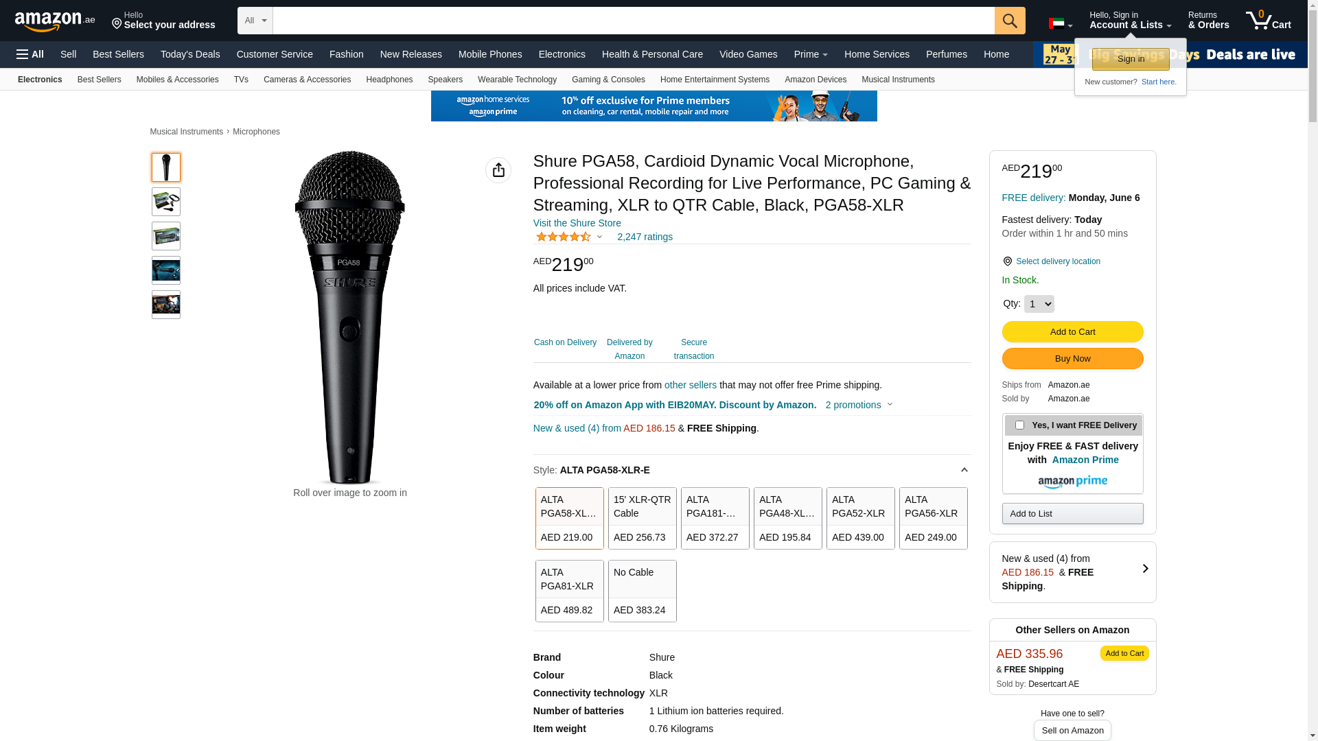The width and height of the screenshot is (1318, 741).
Task: Click the Amazon.ae logo
Action: click(x=54, y=21)
